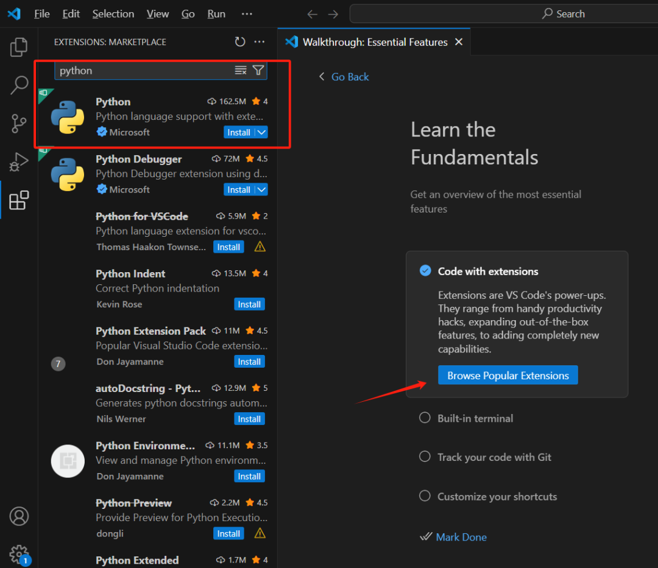Install the Python Environments extension
Viewport: 658px width, 568px height.
[249, 476]
